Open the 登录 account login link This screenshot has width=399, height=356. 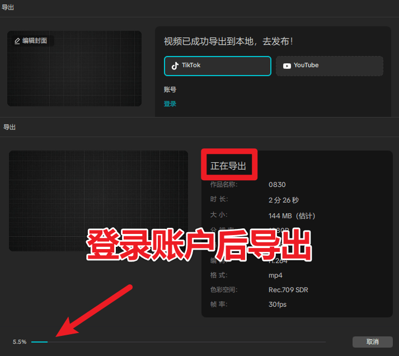tap(170, 104)
